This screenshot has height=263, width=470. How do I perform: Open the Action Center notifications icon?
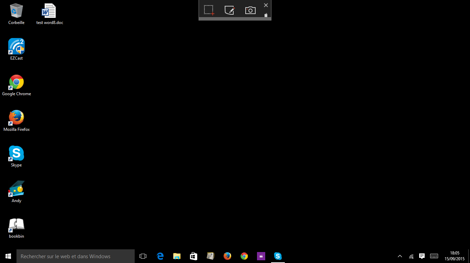point(422,256)
